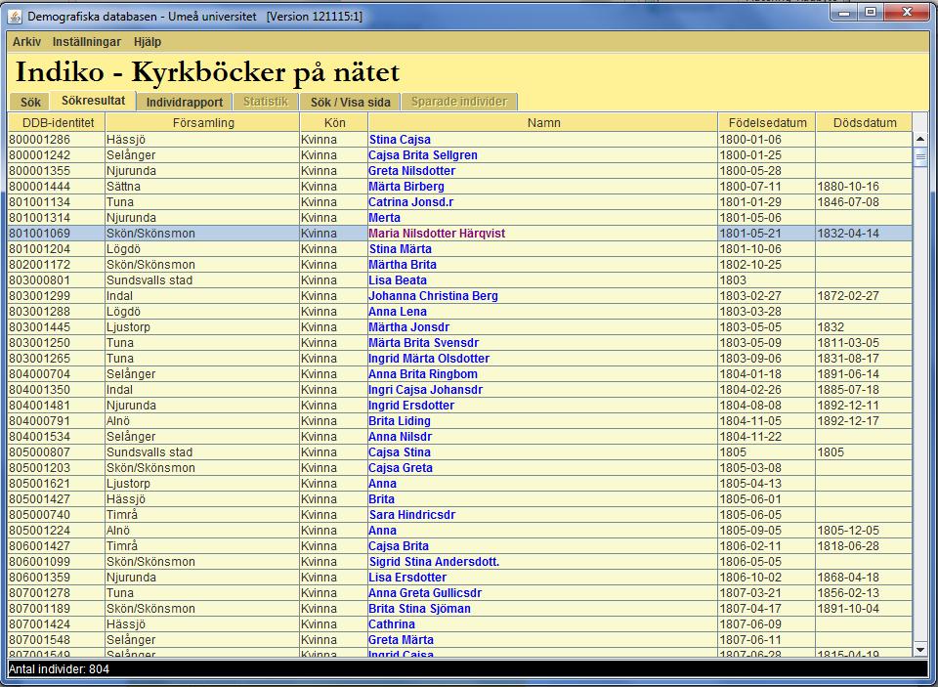Open Ingrid Ersdotter's record
This screenshot has height=687, width=938.
pyautogui.click(x=411, y=406)
